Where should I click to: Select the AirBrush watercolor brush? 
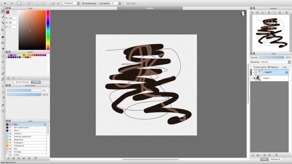coord(26,137)
